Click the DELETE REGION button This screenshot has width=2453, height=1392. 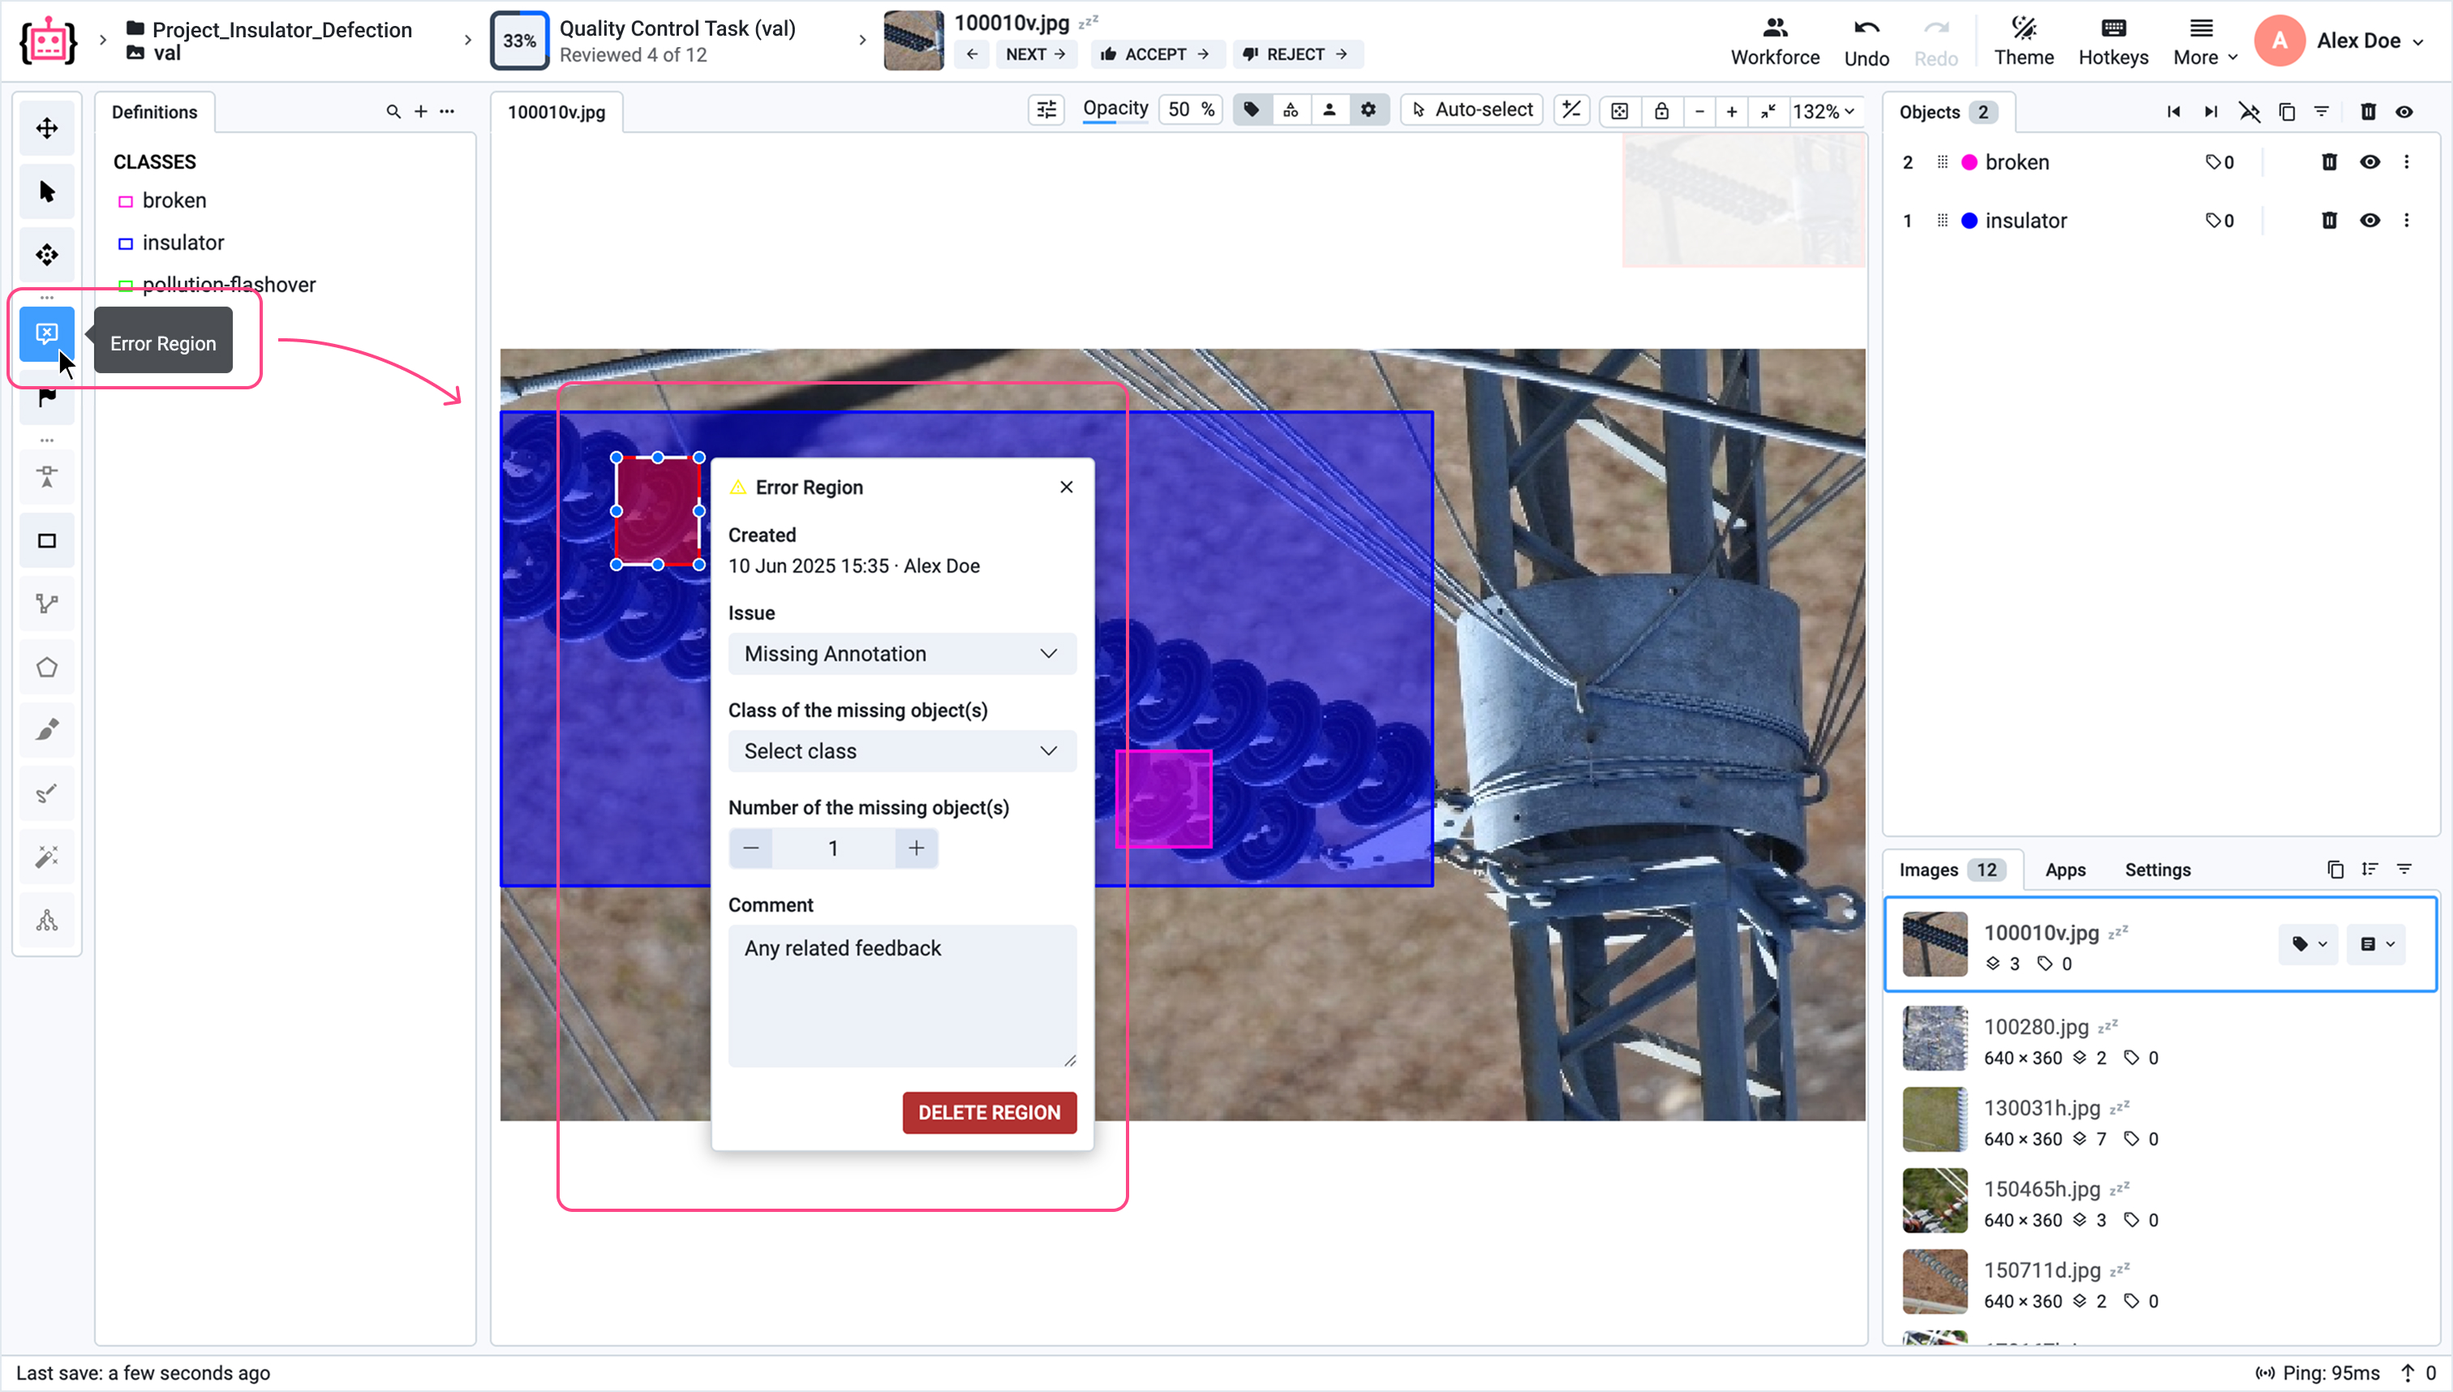point(989,1113)
